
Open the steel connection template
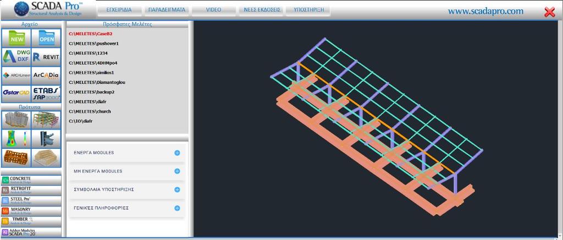(x=46, y=139)
